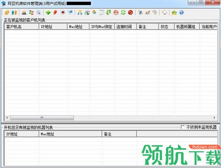Minimize the 网亚机房软件管理端 window

pos(193,3)
